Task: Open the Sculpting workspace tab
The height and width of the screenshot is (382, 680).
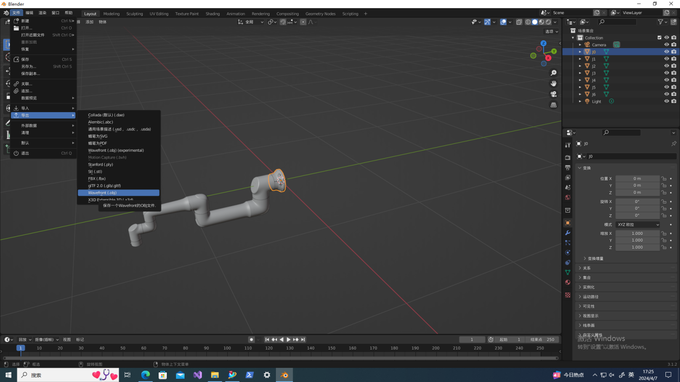Action: tap(135, 14)
